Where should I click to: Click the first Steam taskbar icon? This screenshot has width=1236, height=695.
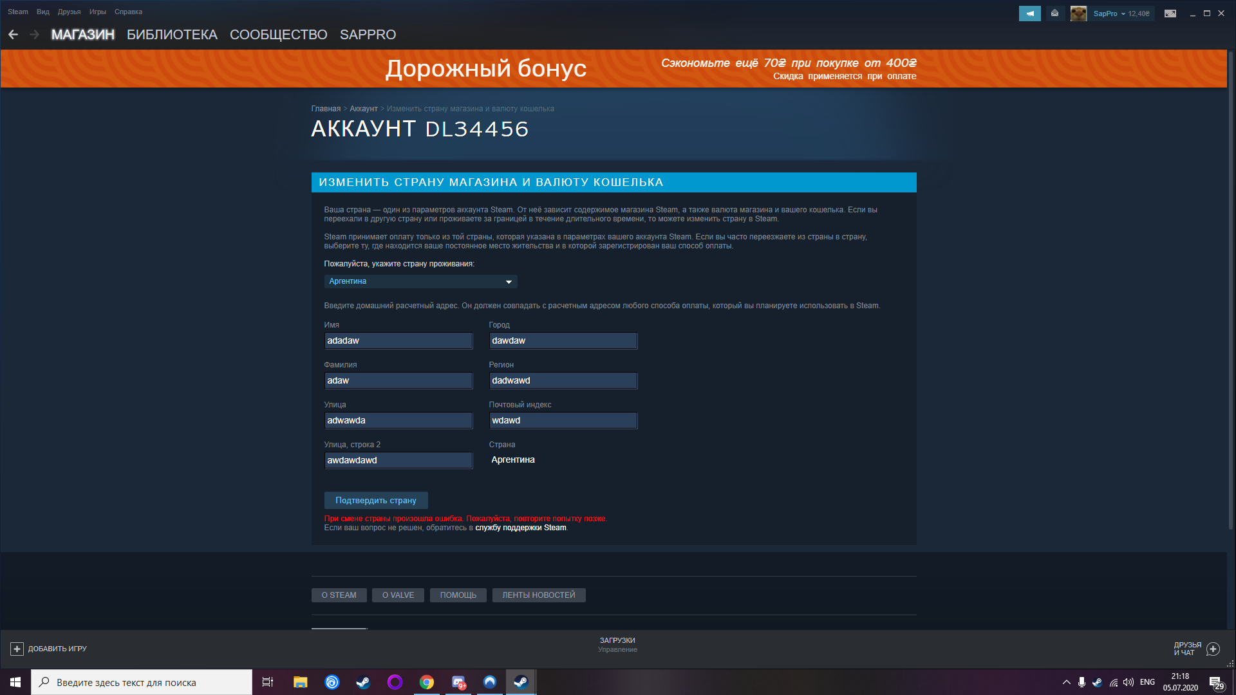363,682
